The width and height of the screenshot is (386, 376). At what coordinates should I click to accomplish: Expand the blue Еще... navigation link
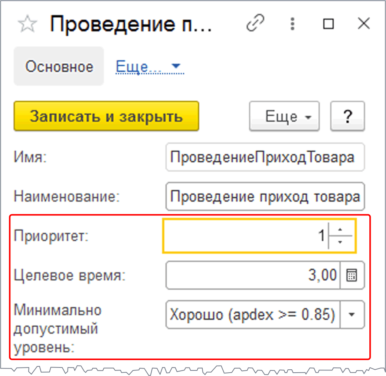click(150, 67)
